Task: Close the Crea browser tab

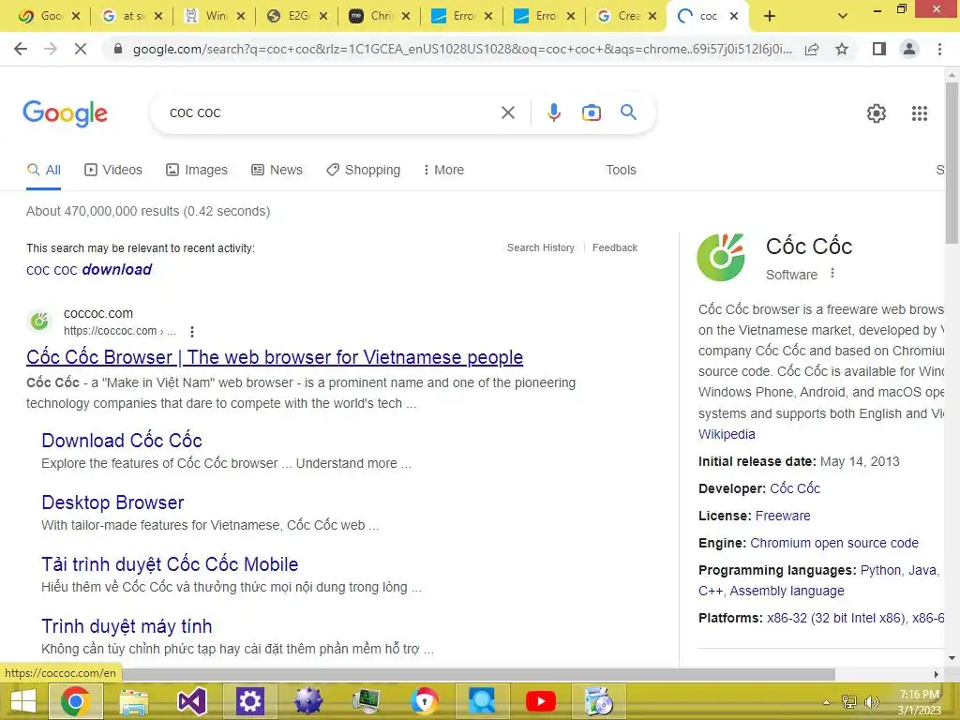Action: [653, 16]
